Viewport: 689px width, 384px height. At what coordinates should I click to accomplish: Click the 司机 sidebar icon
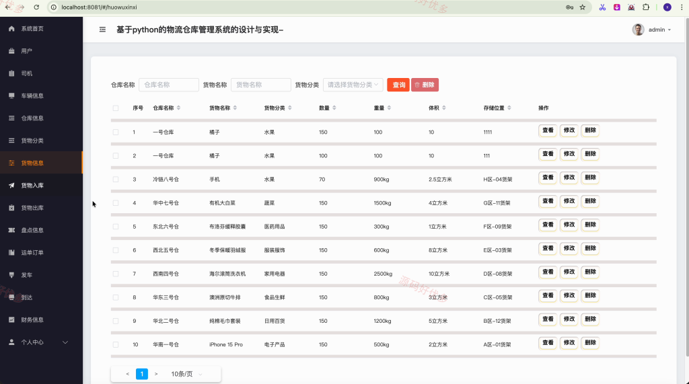click(11, 73)
